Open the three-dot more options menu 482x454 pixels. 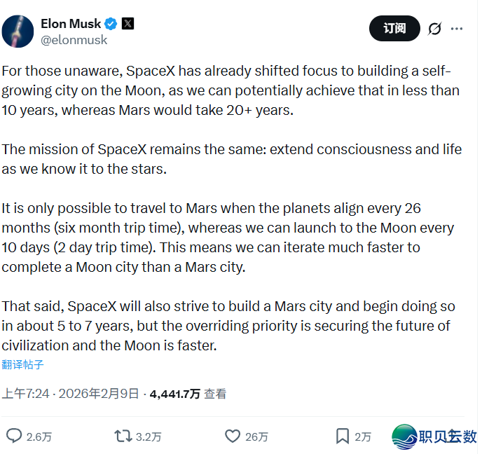pos(457,29)
